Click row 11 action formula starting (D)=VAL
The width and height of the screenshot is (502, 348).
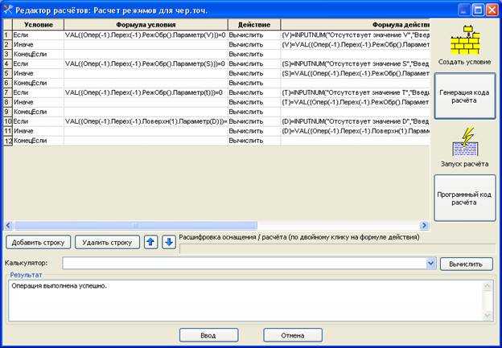(x=355, y=131)
